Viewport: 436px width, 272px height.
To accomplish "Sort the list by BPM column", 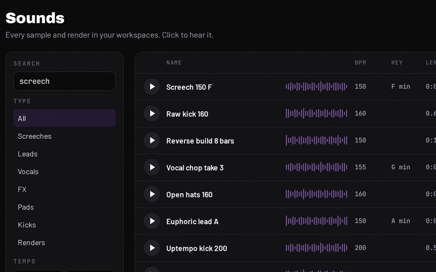I will [x=361, y=63].
